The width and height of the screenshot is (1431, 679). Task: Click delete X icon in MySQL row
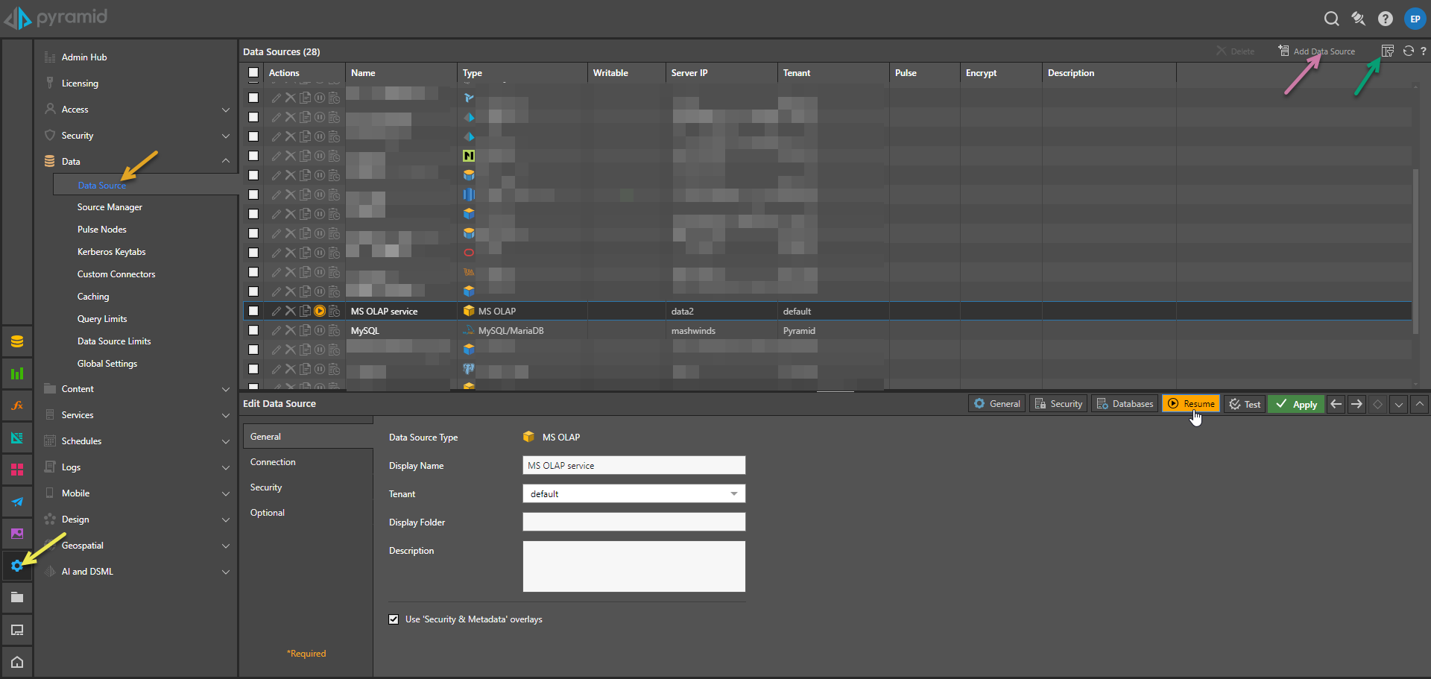[x=290, y=330]
